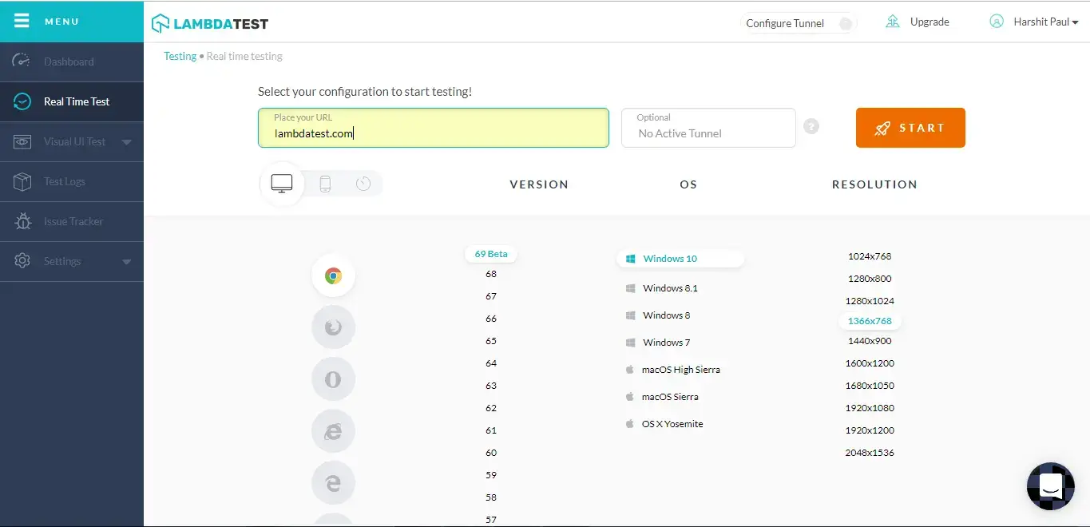Go to Issue Tracker in sidebar
The width and height of the screenshot is (1090, 527).
tap(73, 222)
